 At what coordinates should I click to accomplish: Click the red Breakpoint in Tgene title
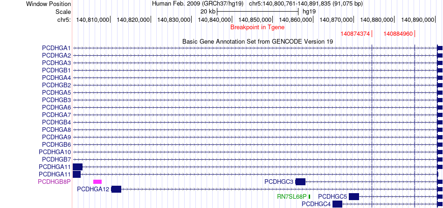coord(257,27)
